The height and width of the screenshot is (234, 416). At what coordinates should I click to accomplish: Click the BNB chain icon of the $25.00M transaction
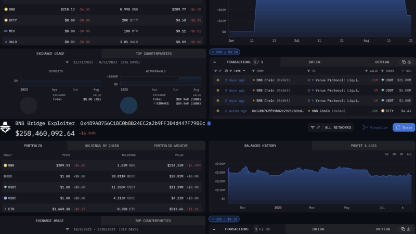[x=218, y=80]
